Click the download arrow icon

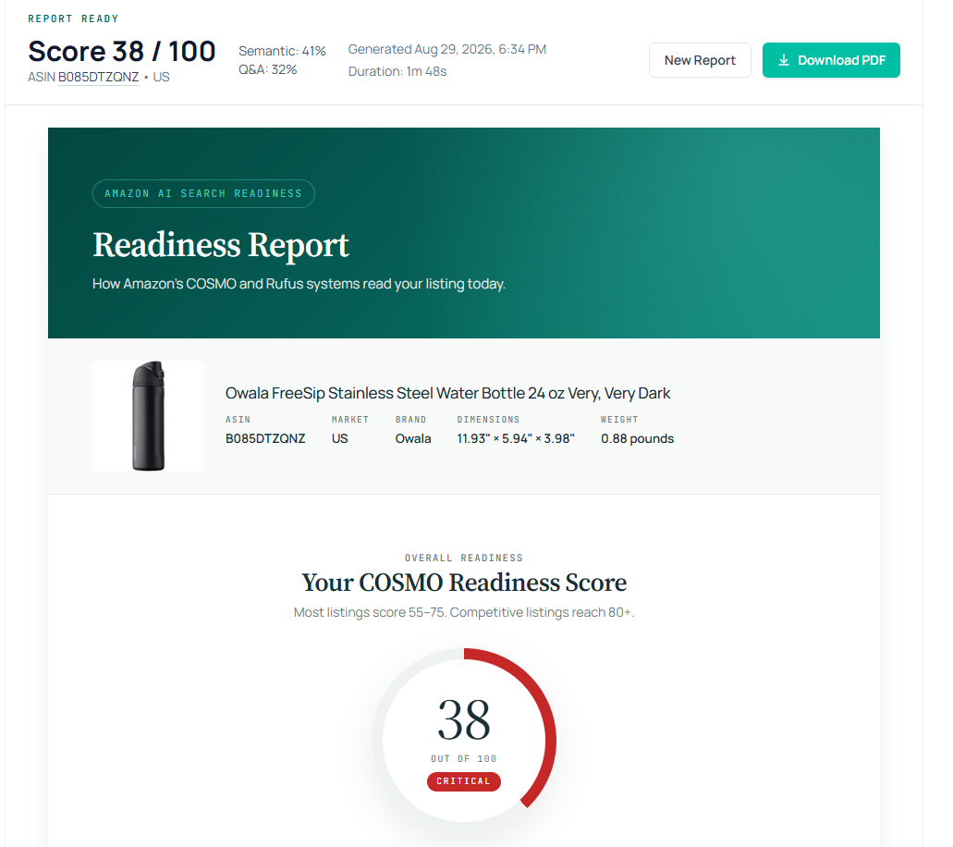[x=784, y=60]
